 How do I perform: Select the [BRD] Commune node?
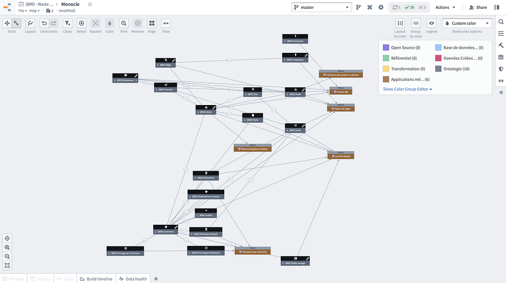click(166, 230)
